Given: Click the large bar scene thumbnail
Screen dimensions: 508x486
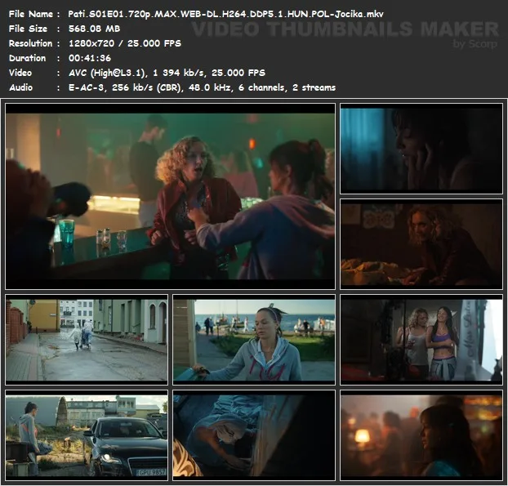Looking at the screenshot, I should click(x=171, y=196).
